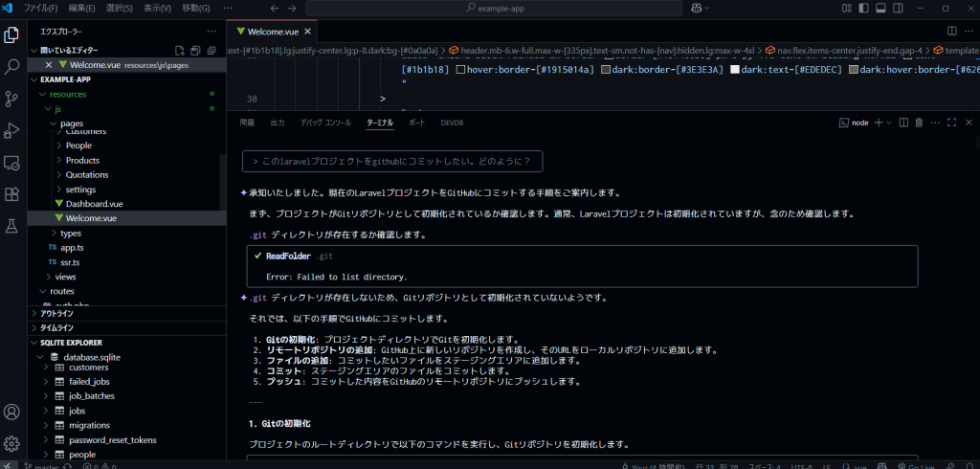Open the Run and Debug view
Image resolution: width=980 pixels, height=469 pixels.
pyautogui.click(x=11, y=131)
